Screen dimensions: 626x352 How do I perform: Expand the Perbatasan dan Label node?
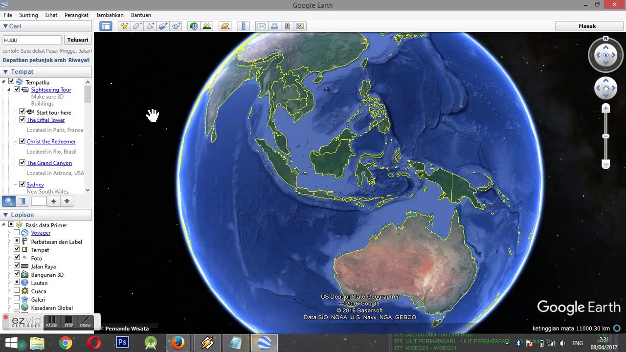click(9, 242)
